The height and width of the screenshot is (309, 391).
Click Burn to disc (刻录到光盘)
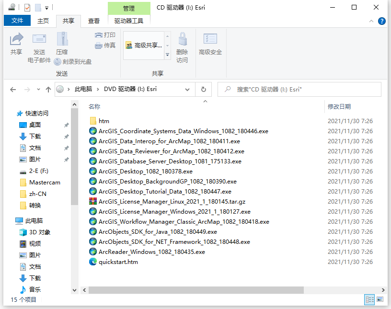click(x=73, y=62)
